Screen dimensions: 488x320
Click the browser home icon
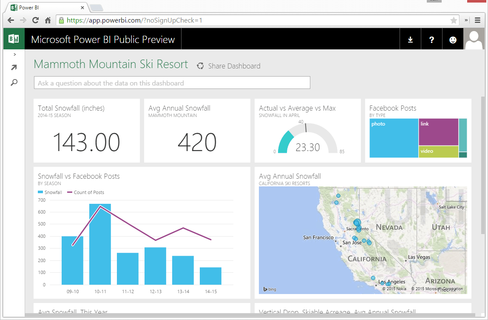point(48,20)
